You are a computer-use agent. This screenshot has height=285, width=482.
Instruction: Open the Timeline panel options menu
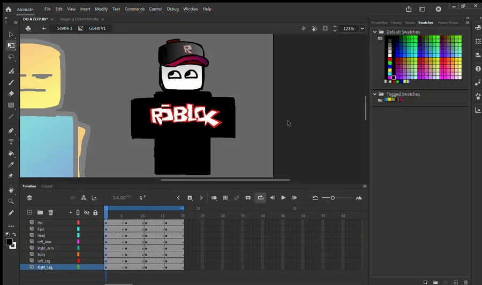pyautogui.click(x=365, y=186)
